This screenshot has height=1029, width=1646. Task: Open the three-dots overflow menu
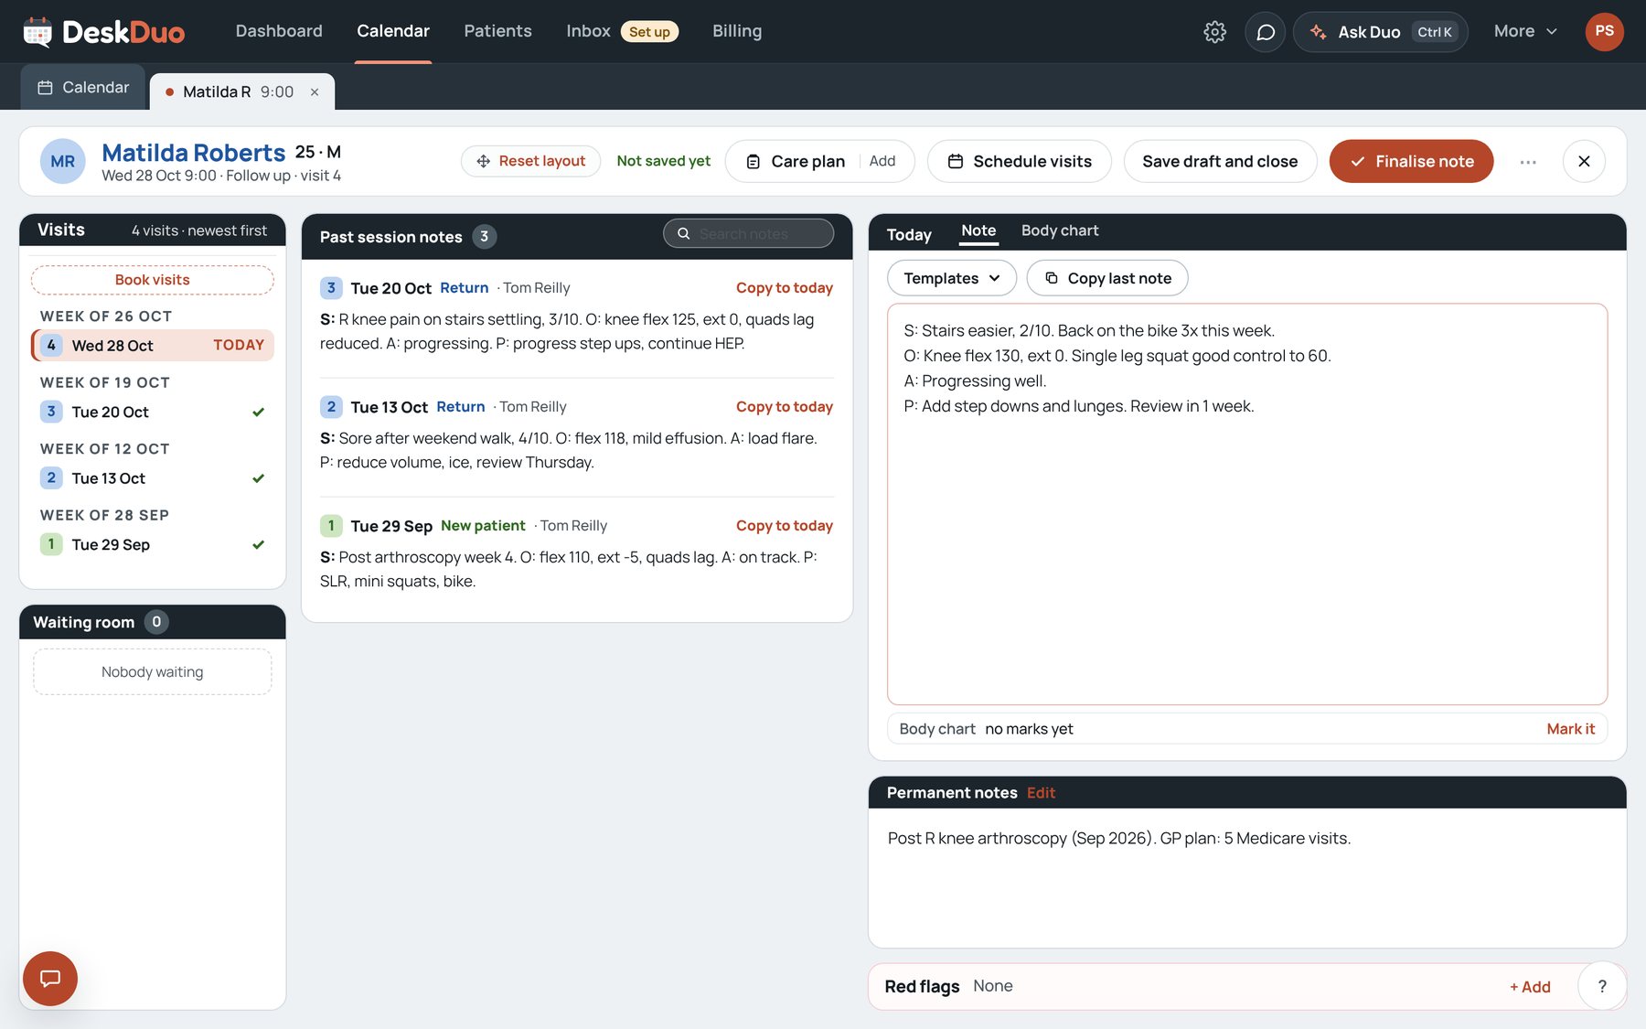[x=1528, y=162]
